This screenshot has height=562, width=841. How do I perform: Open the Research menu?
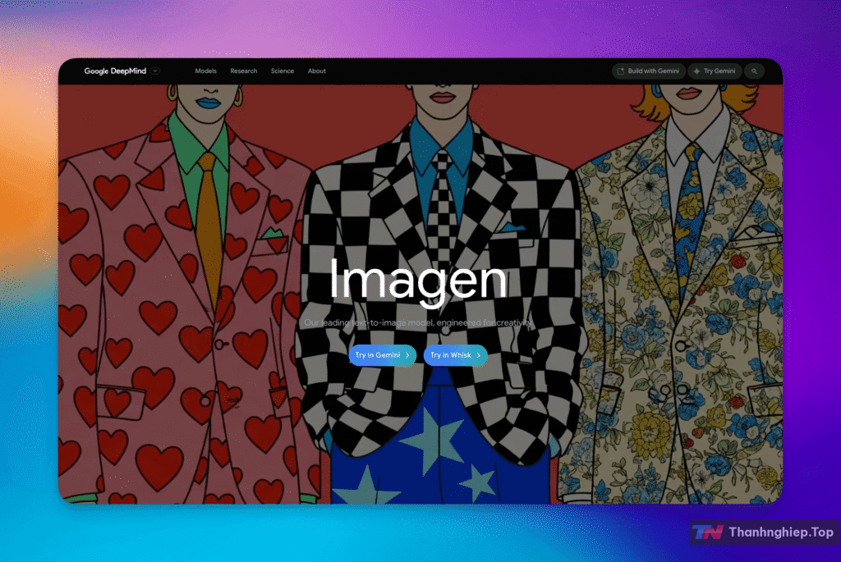pyautogui.click(x=243, y=71)
